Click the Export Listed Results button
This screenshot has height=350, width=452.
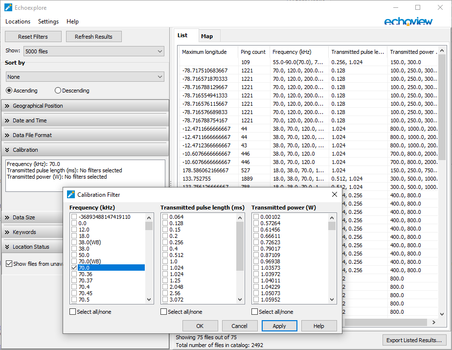pyautogui.click(x=414, y=340)
